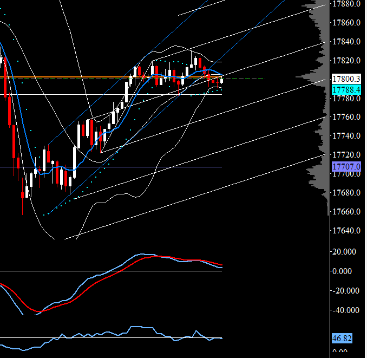Click the 17640.0 price axis label
The image size is (367, 358).
[346, 231]
